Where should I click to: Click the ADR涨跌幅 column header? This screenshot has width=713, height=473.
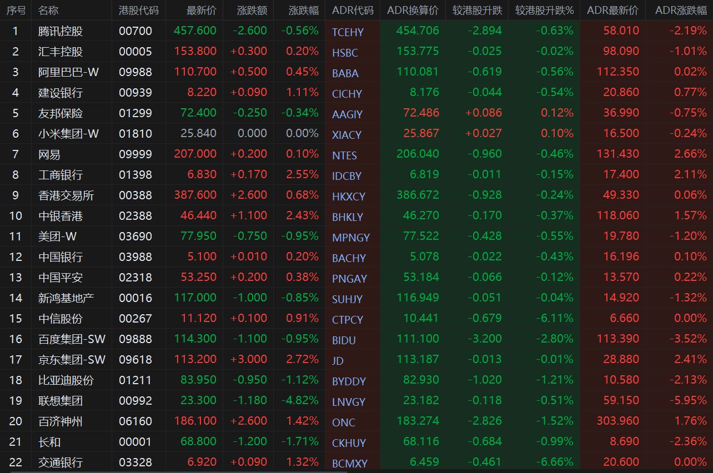(x=681, y=10)
